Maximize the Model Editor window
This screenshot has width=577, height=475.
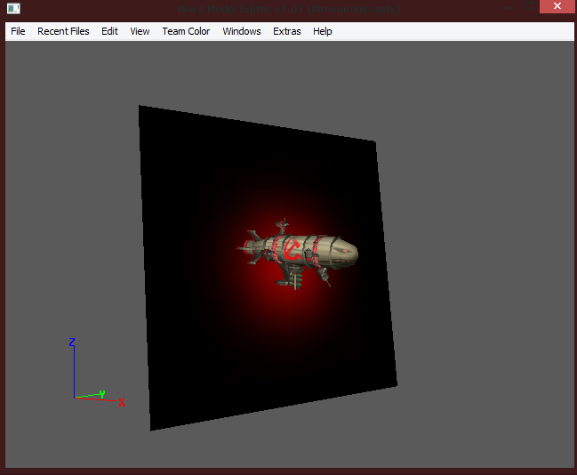point(529,6)
